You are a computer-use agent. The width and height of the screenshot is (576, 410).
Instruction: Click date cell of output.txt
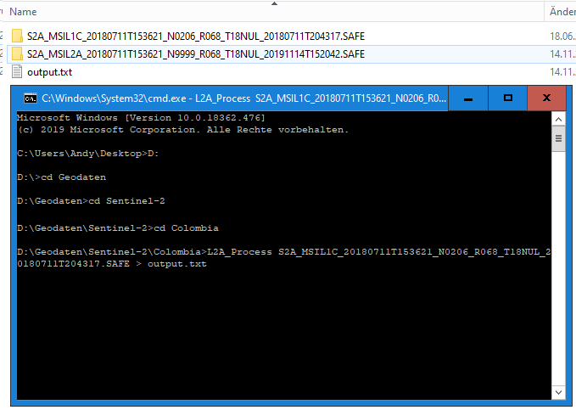pos(562,72)
